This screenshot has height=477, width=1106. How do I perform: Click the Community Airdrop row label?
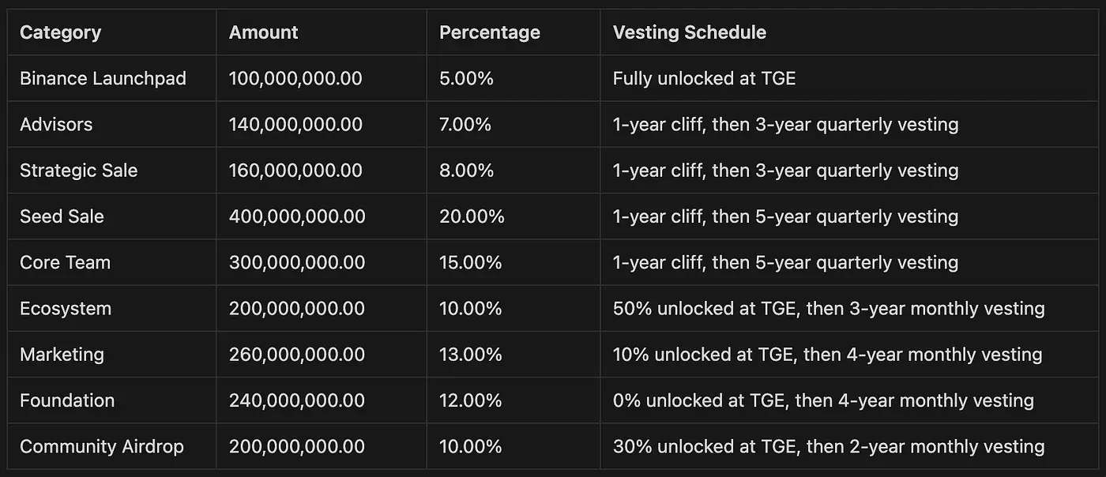coord(102,446)
